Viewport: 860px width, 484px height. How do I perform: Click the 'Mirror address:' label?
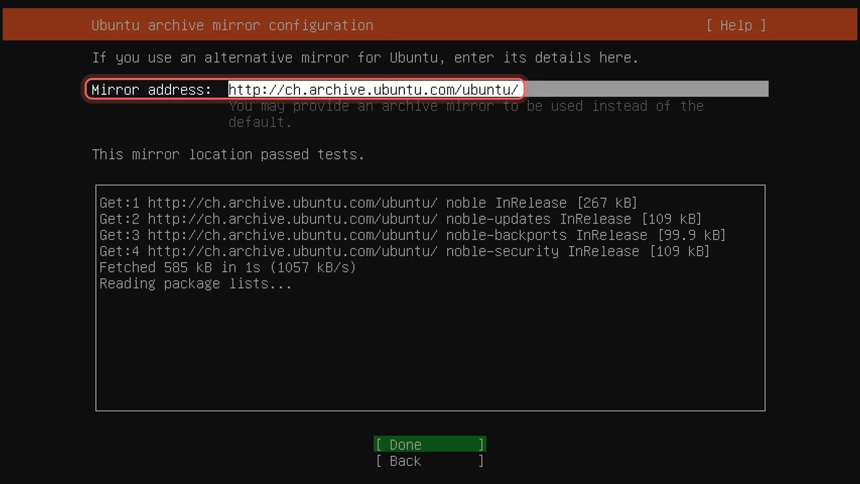pyautogui.click(x=152, y=90)
